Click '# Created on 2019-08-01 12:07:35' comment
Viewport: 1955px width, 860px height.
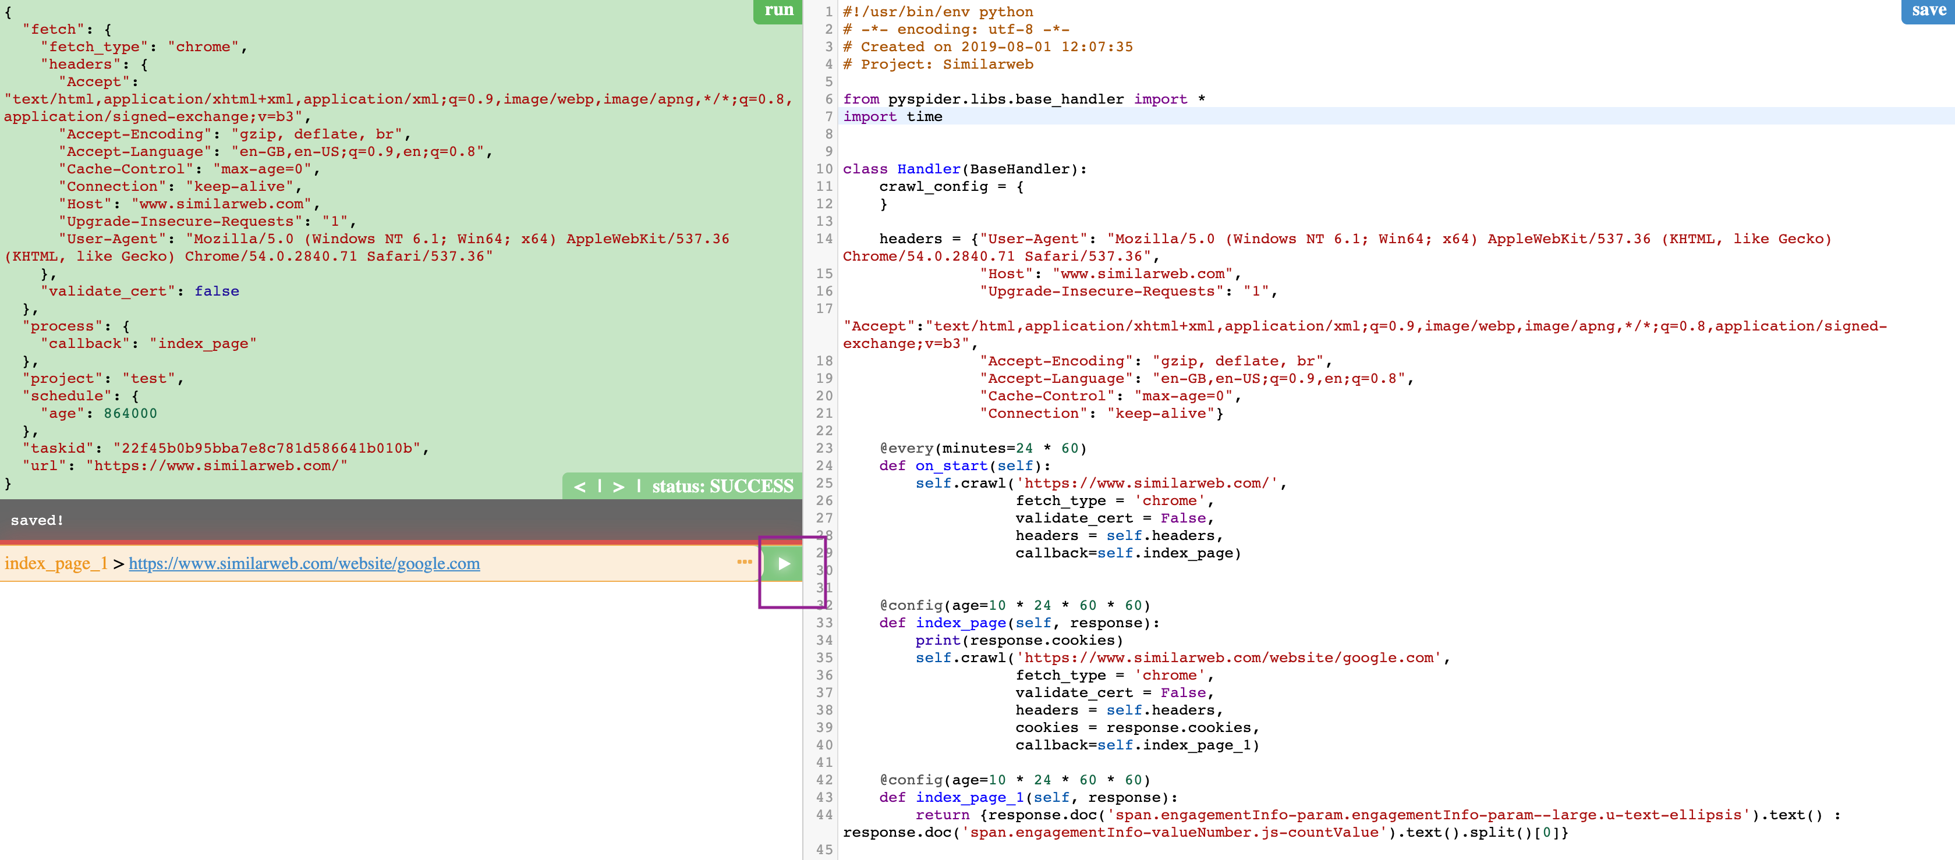click(988, 47)
